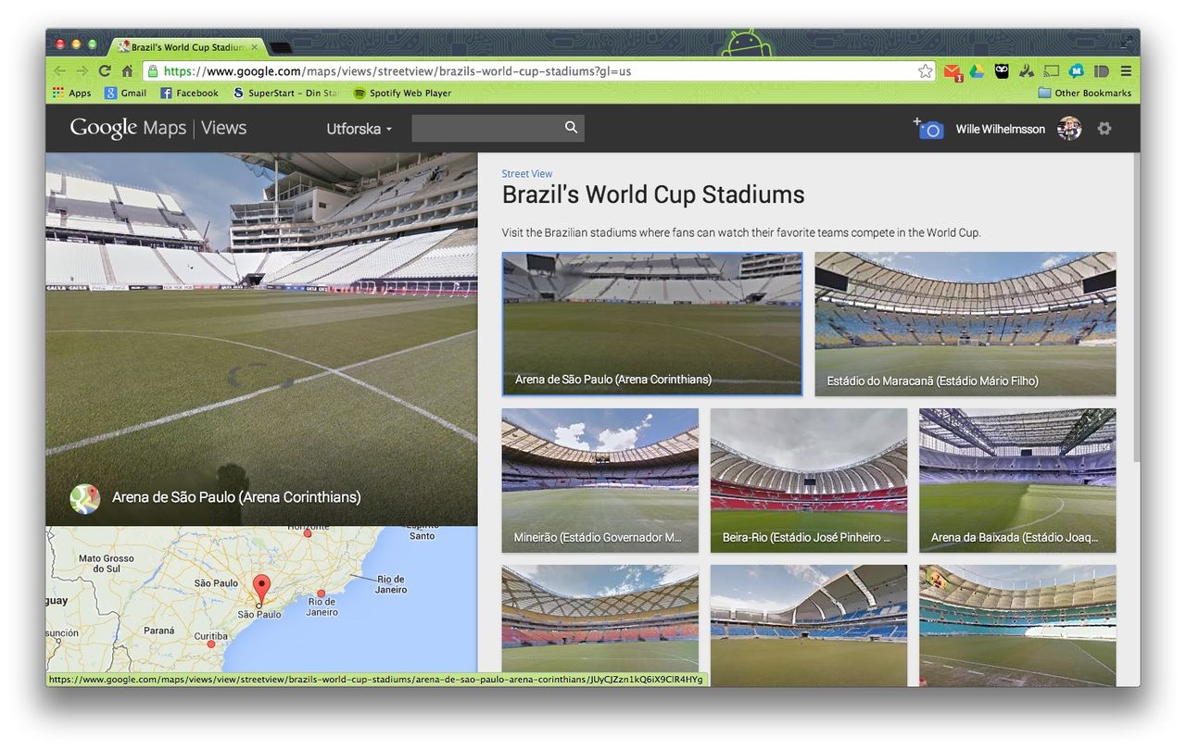The width and height of the screenshot is (1186, 750).
Task: Open a new browser tab
Action: click(281, 47)
